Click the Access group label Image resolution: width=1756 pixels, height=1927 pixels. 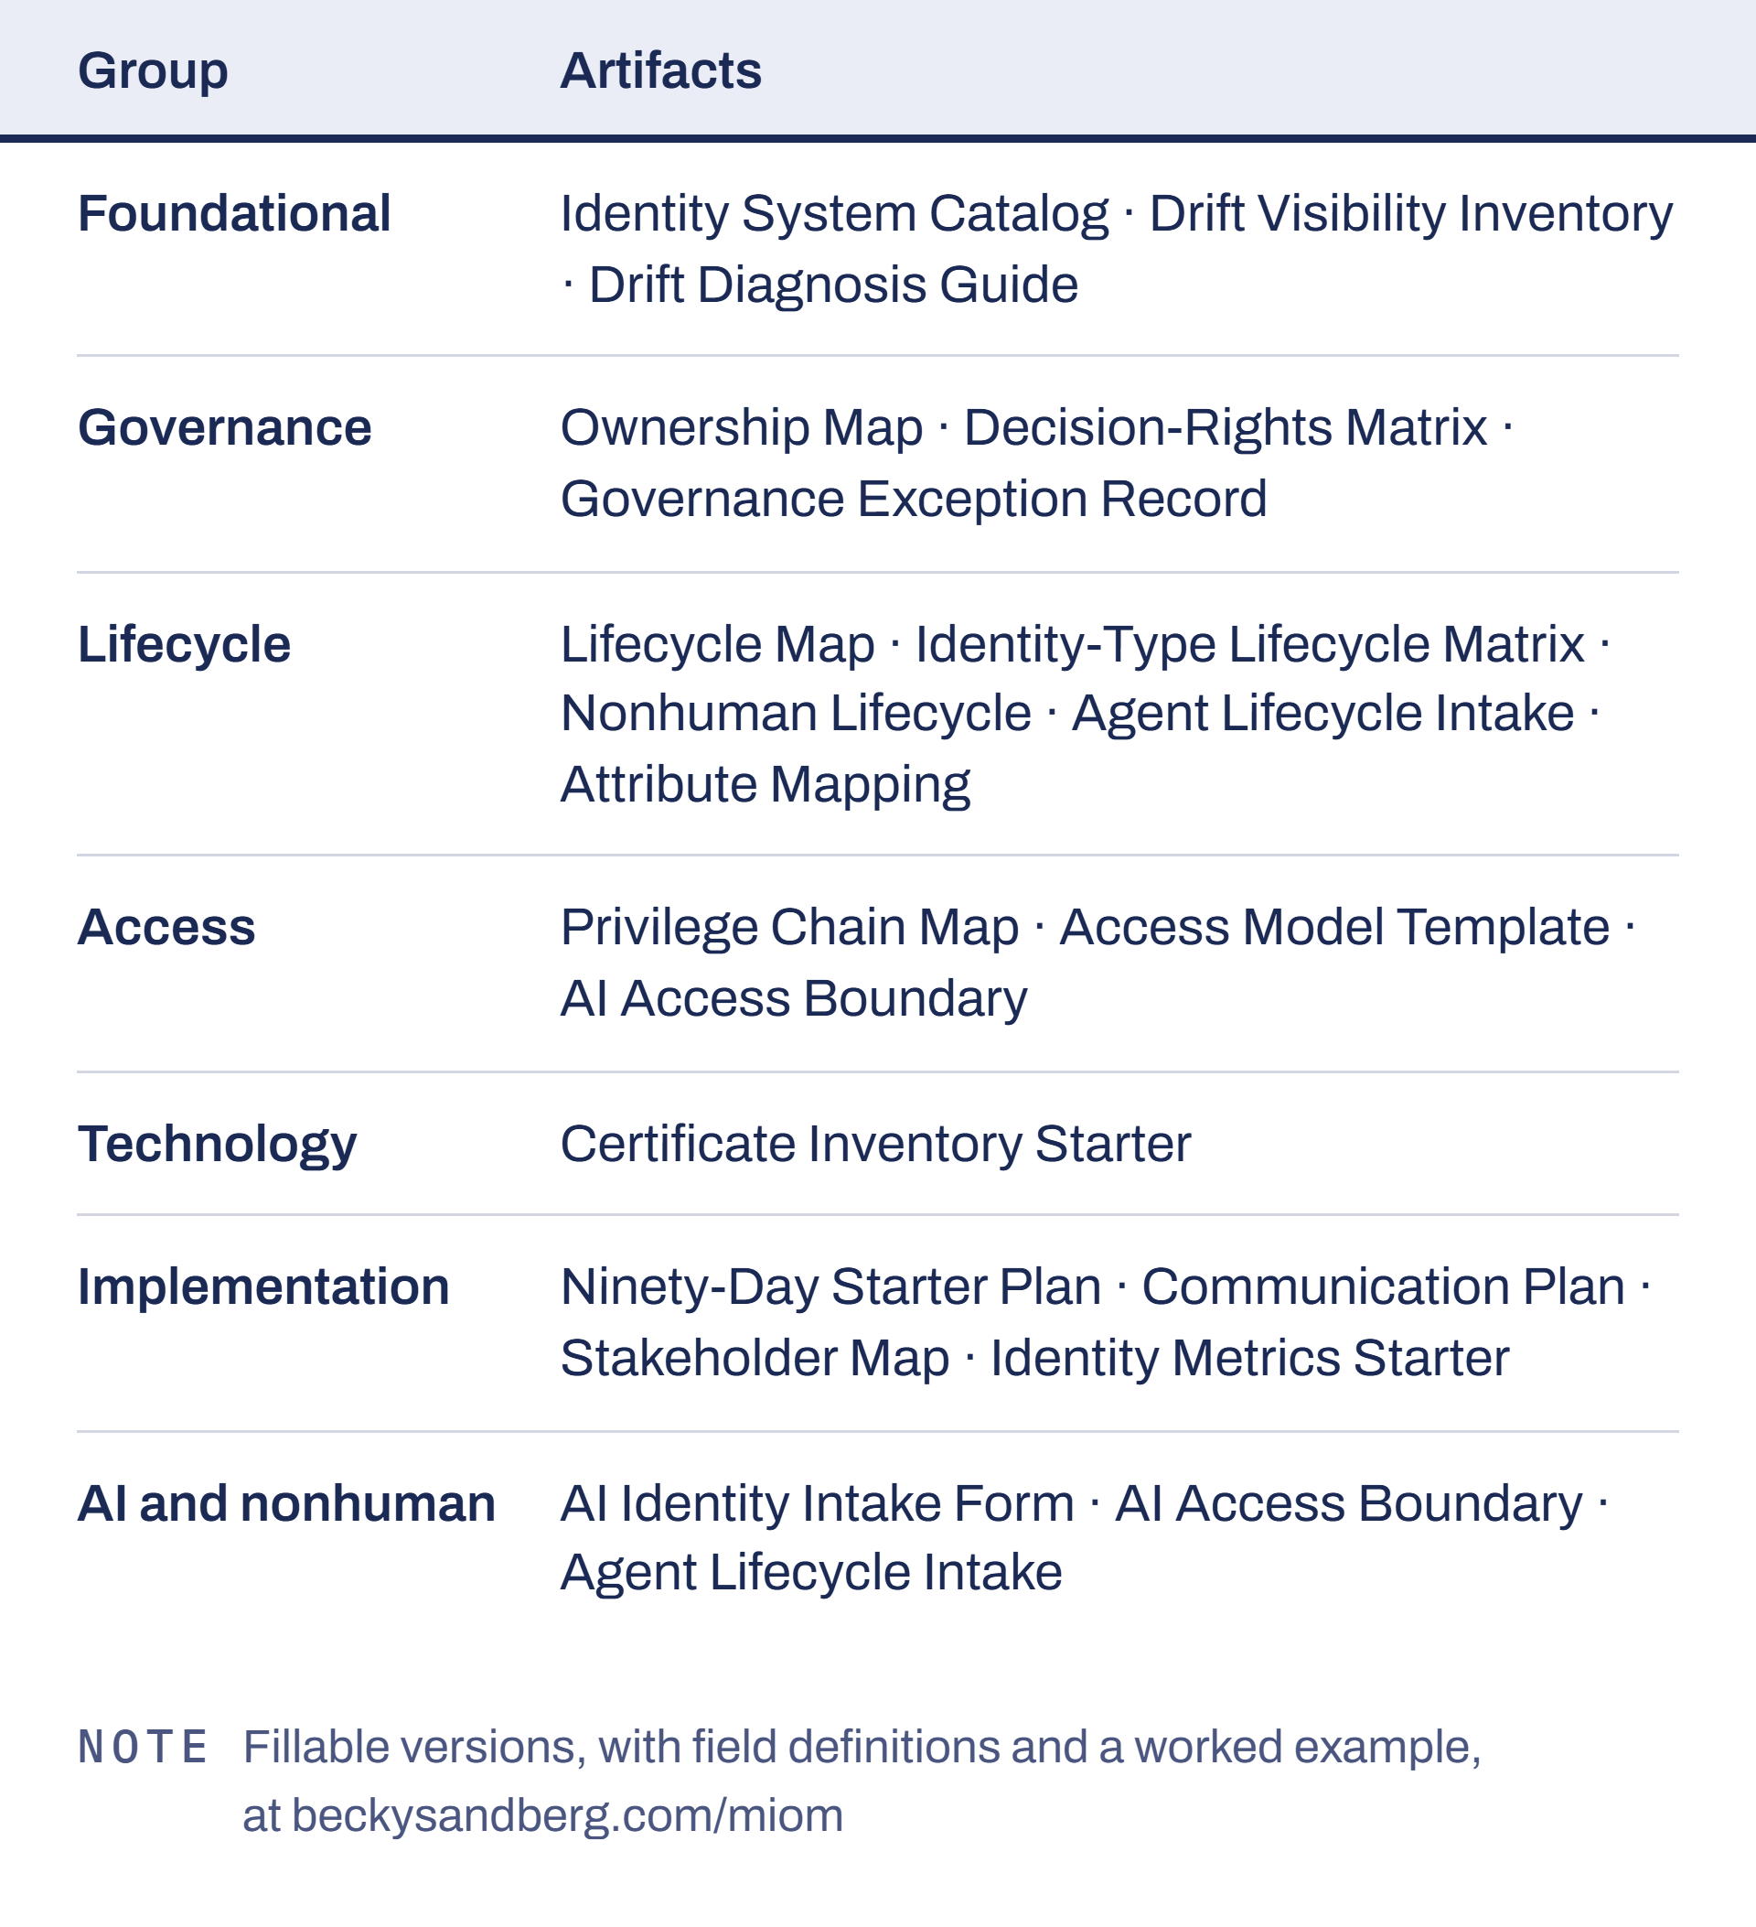(166, 927)
